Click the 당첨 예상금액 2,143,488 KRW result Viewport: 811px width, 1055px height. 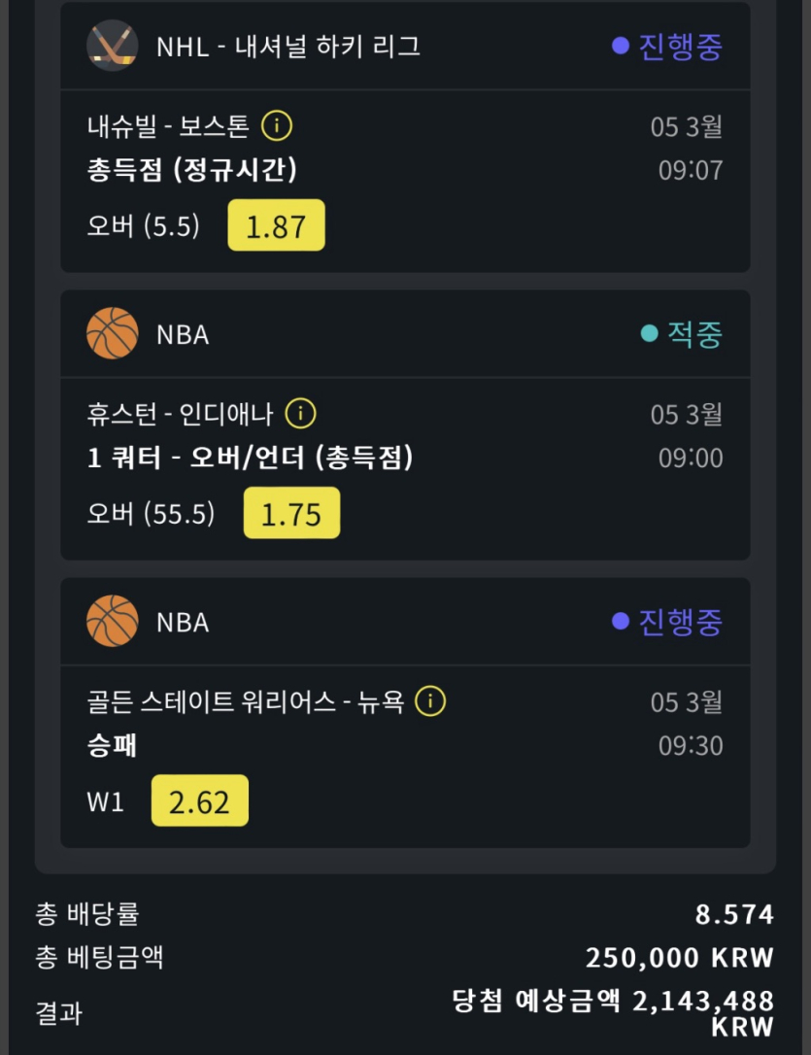[614, 1011]
